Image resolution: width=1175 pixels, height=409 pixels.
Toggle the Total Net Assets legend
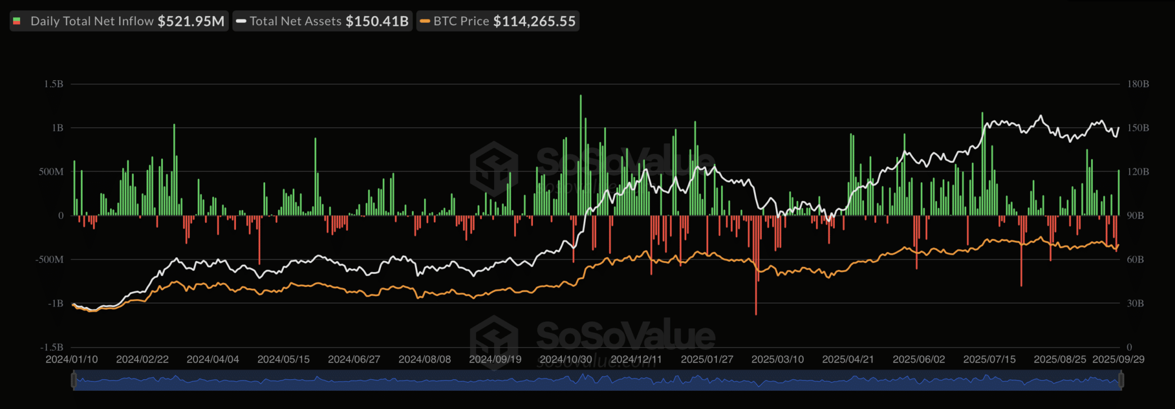coord(322,21)
